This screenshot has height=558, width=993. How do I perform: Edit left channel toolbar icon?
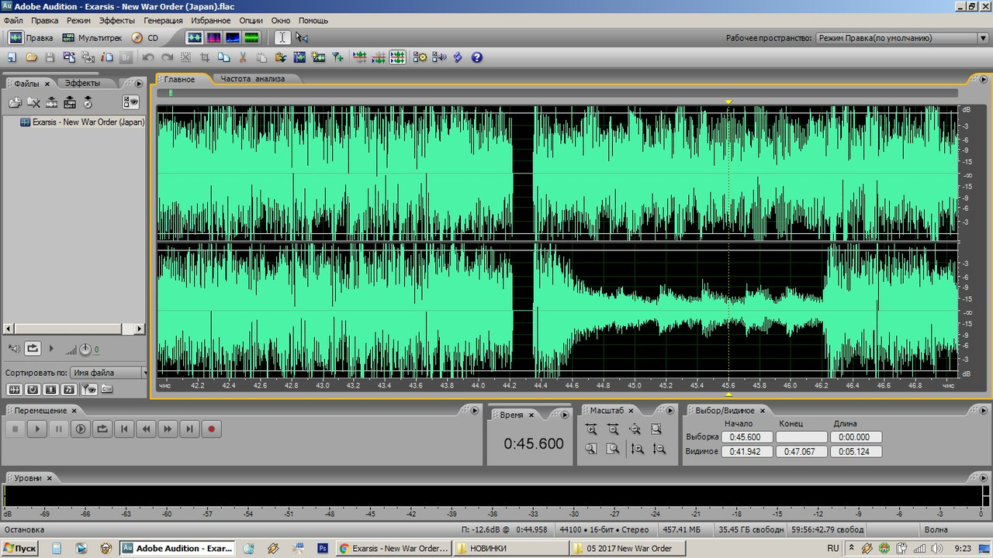point(359,57)
